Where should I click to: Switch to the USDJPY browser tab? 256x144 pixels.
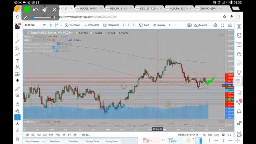click(x=119, y=8)
